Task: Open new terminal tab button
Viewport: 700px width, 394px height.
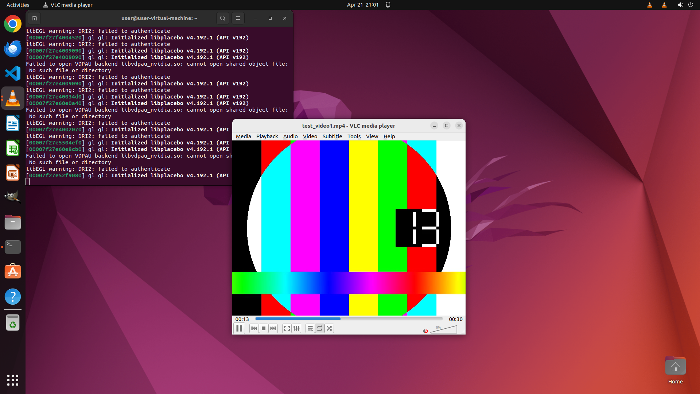Action: pos(34,18)
